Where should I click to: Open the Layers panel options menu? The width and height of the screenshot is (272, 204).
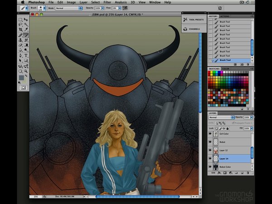(252, 113)
